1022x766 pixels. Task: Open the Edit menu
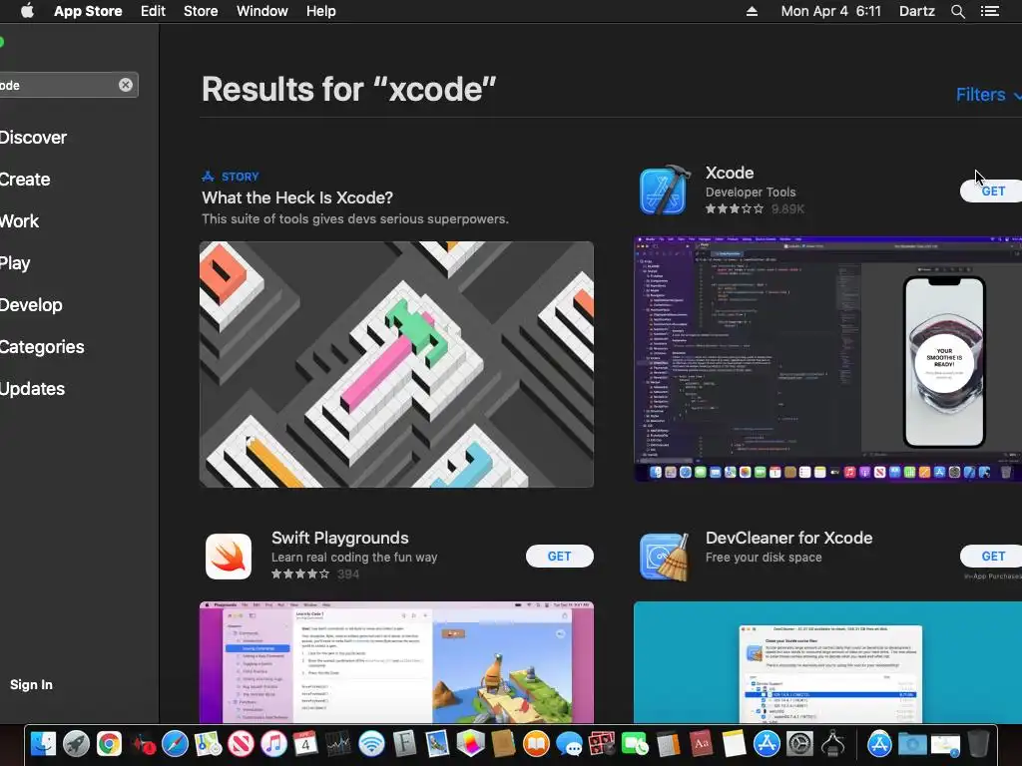[x=153, y=11]
